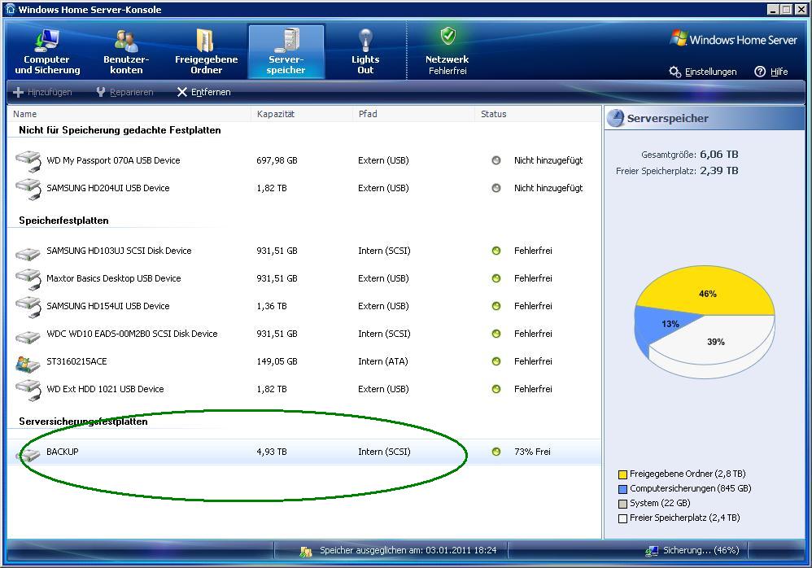Click the 4,93 TB capacity value
The image size is (812, 568).
272,452
